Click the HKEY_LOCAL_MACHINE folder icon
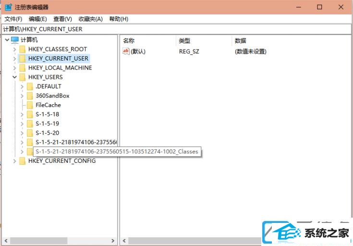353x246 pixels. pos(22,68)
